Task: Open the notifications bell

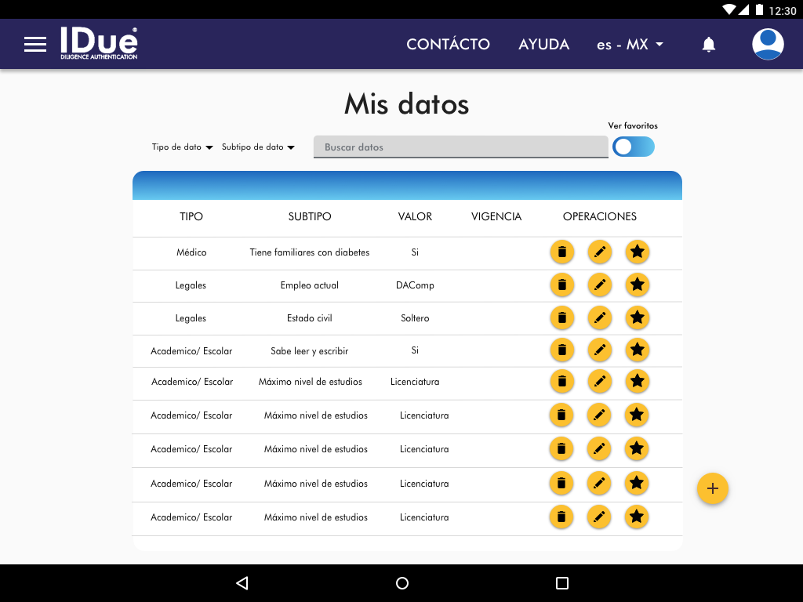Action: (x=708, y=45)
